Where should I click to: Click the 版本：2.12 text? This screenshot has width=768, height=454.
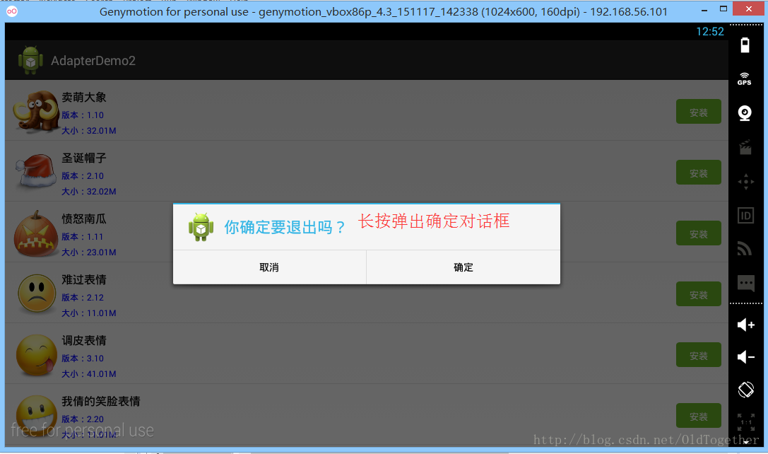tap(82, 298)
